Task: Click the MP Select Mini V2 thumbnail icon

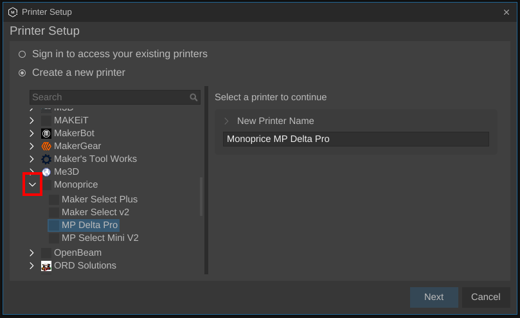Action: tap(54, 238)
